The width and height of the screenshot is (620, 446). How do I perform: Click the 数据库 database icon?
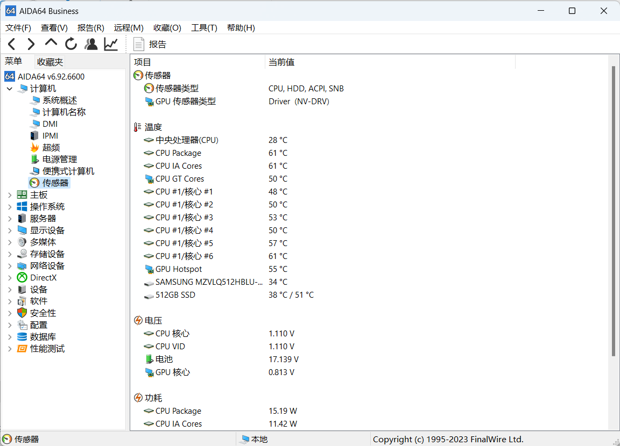click(22, 337)
